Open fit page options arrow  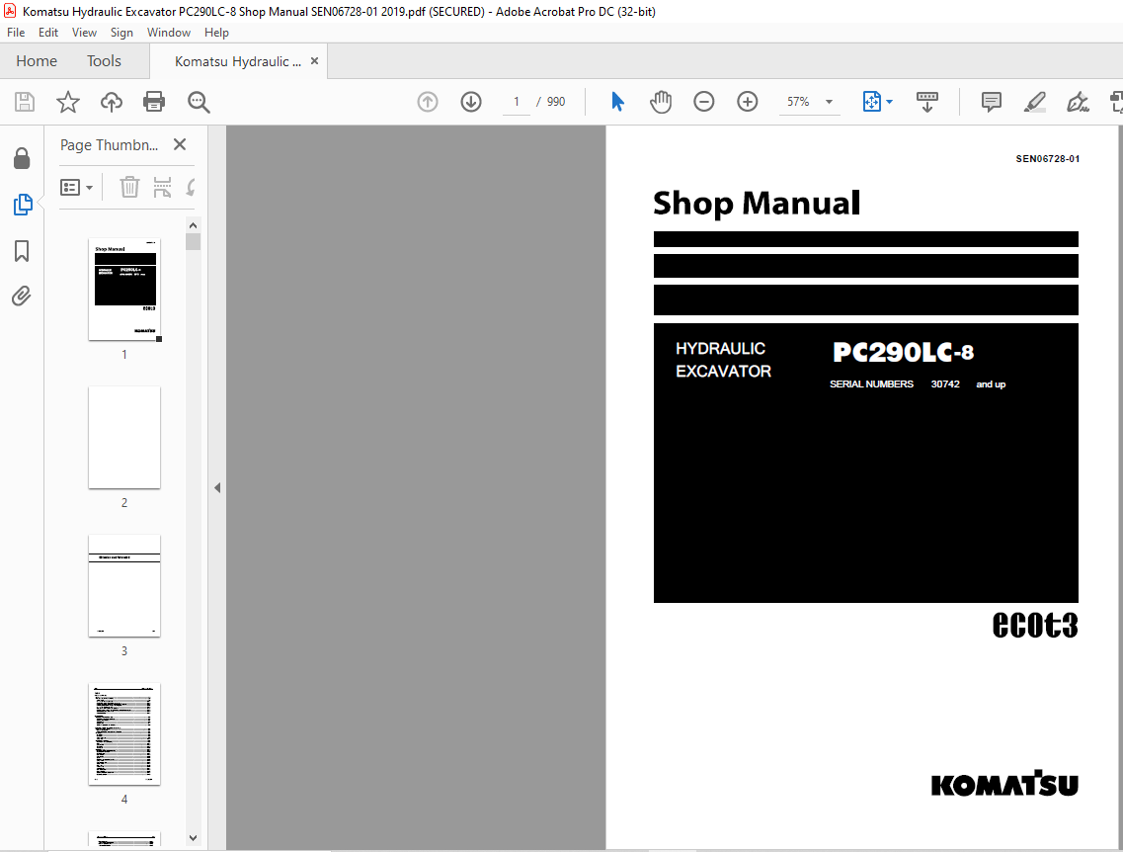[x=890, y=102]
